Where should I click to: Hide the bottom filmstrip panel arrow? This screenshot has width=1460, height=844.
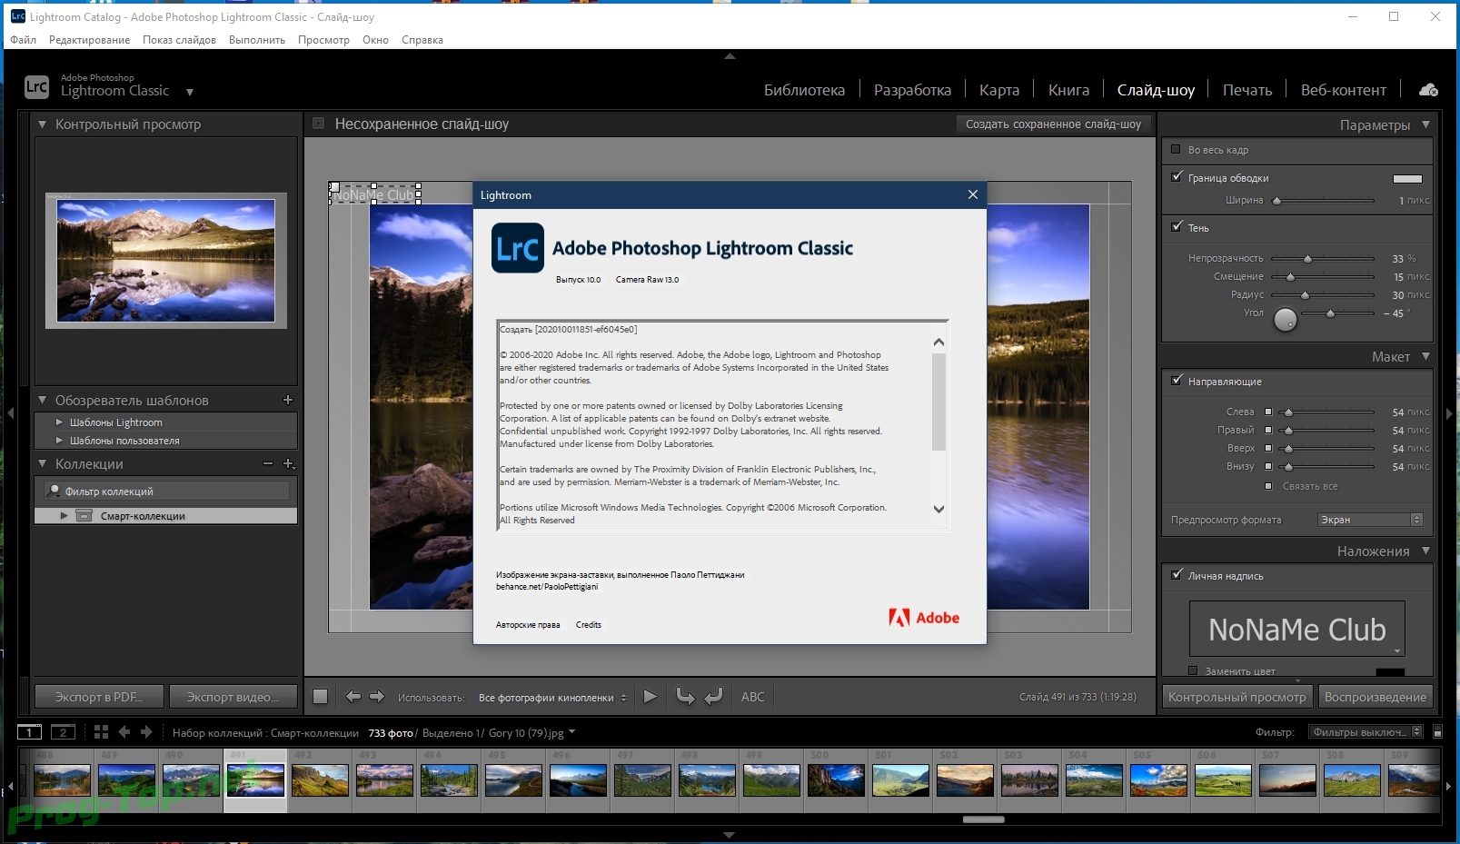point(730,834)
